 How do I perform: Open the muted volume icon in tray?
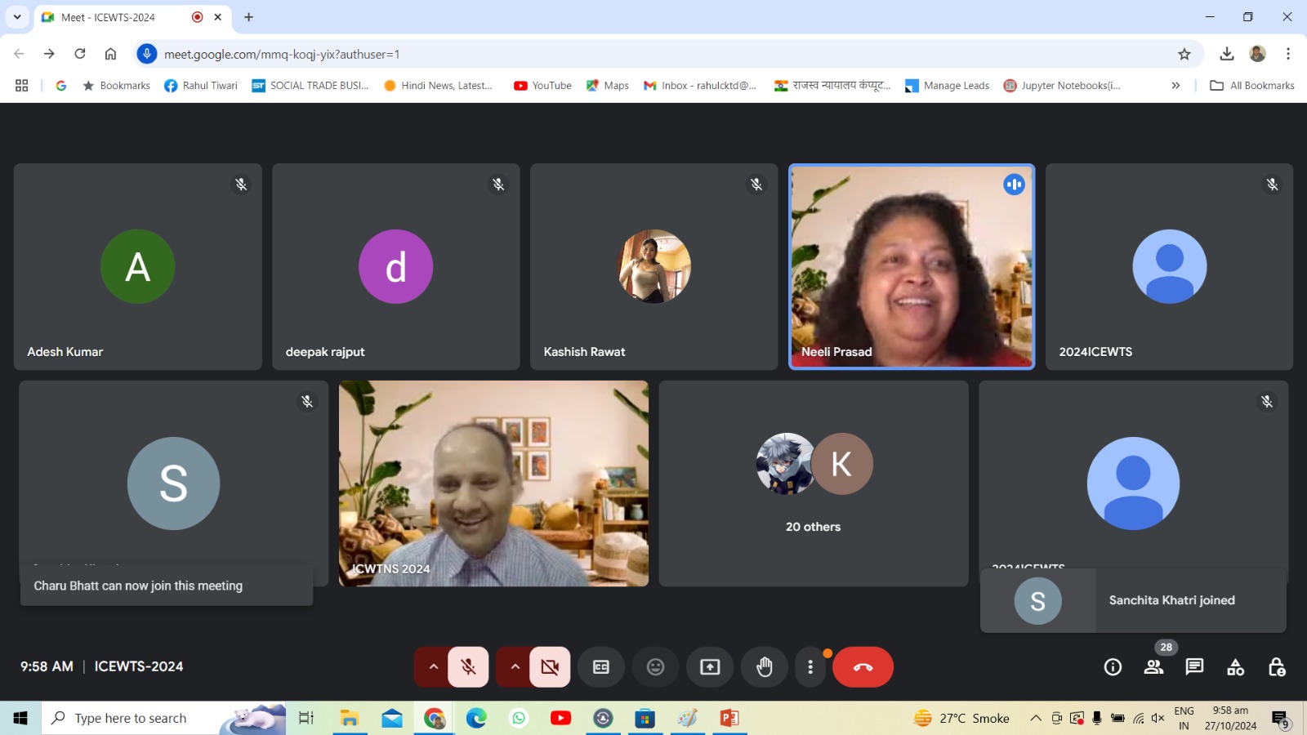point(1158,718)
